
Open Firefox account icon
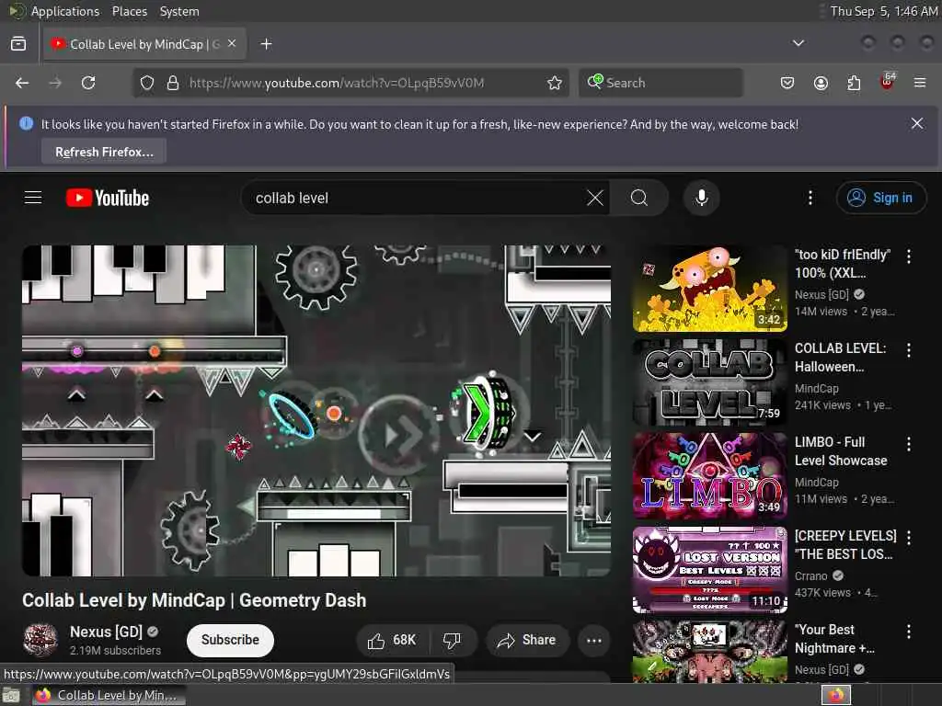coord(821,83)
